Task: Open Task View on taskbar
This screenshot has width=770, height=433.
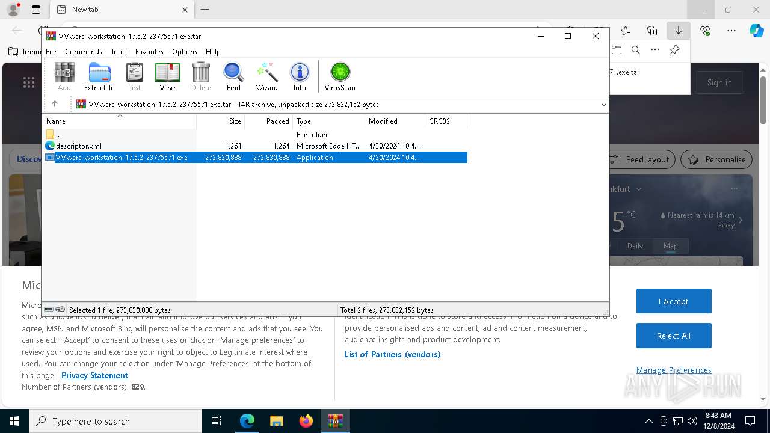Action: (x=217, y=421)
